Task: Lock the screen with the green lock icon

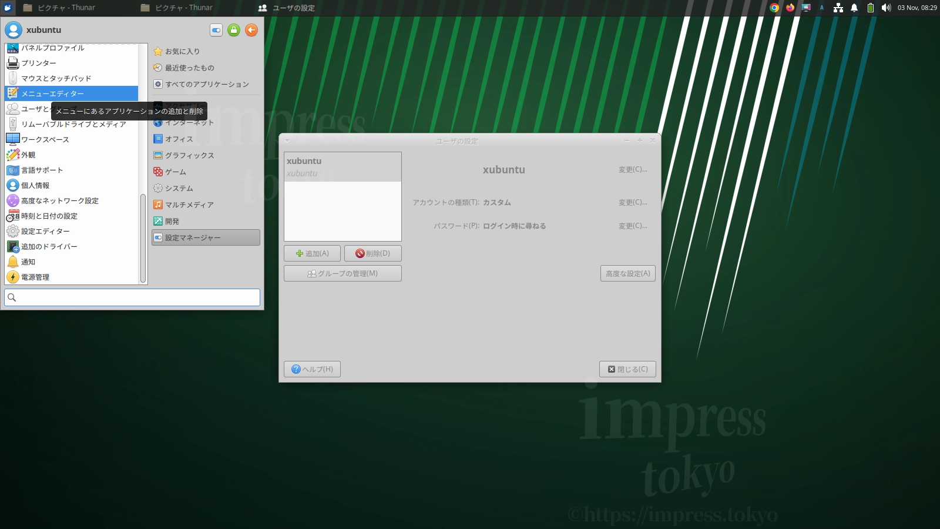Action: click(234, 30)
